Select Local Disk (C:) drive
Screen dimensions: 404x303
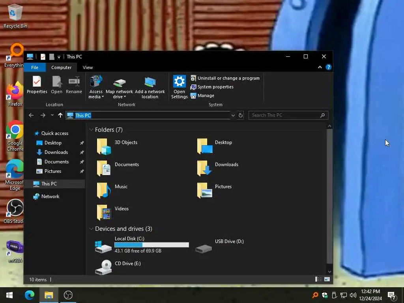(142, 245)
